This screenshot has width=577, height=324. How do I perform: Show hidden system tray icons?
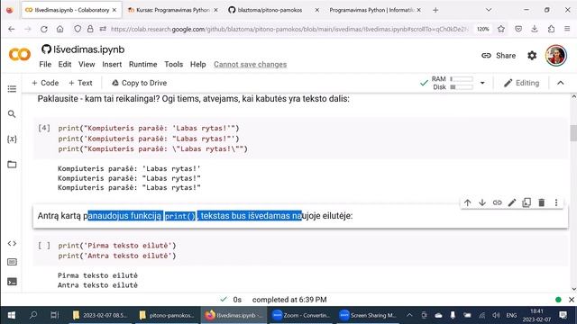pos(409,315)
